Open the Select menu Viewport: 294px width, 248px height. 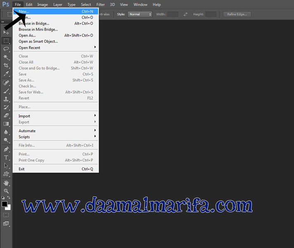coord(86,5)
